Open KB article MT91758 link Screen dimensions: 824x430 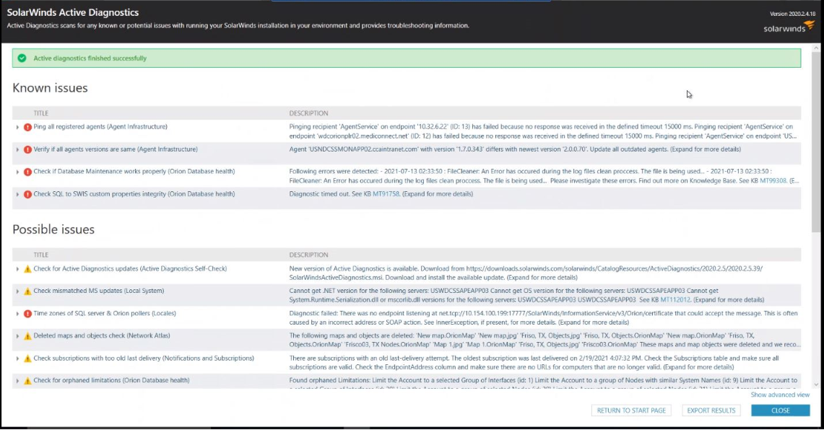[x=386, y=194]
